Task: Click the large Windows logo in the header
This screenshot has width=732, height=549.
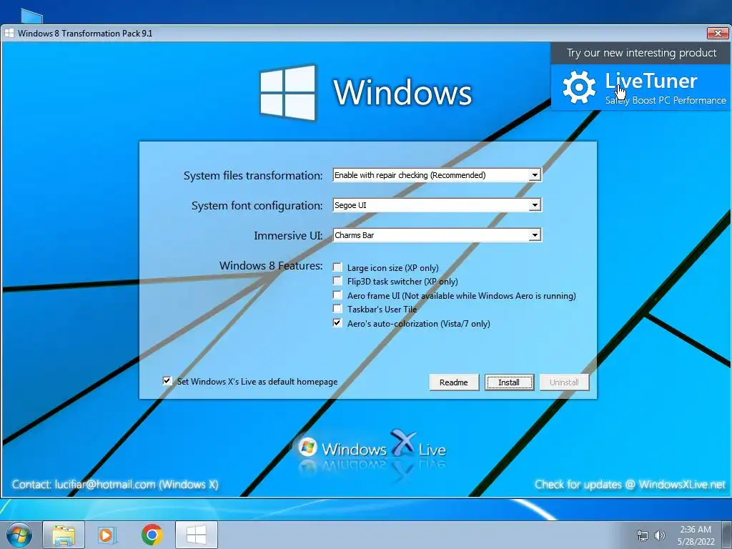Action: coord(287,92)
